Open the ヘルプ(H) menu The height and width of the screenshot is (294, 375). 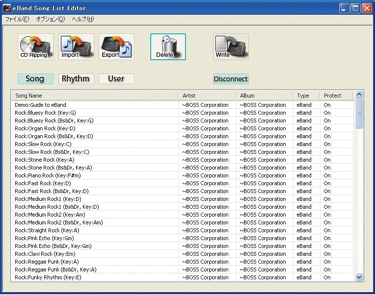(x=82, y=19)
